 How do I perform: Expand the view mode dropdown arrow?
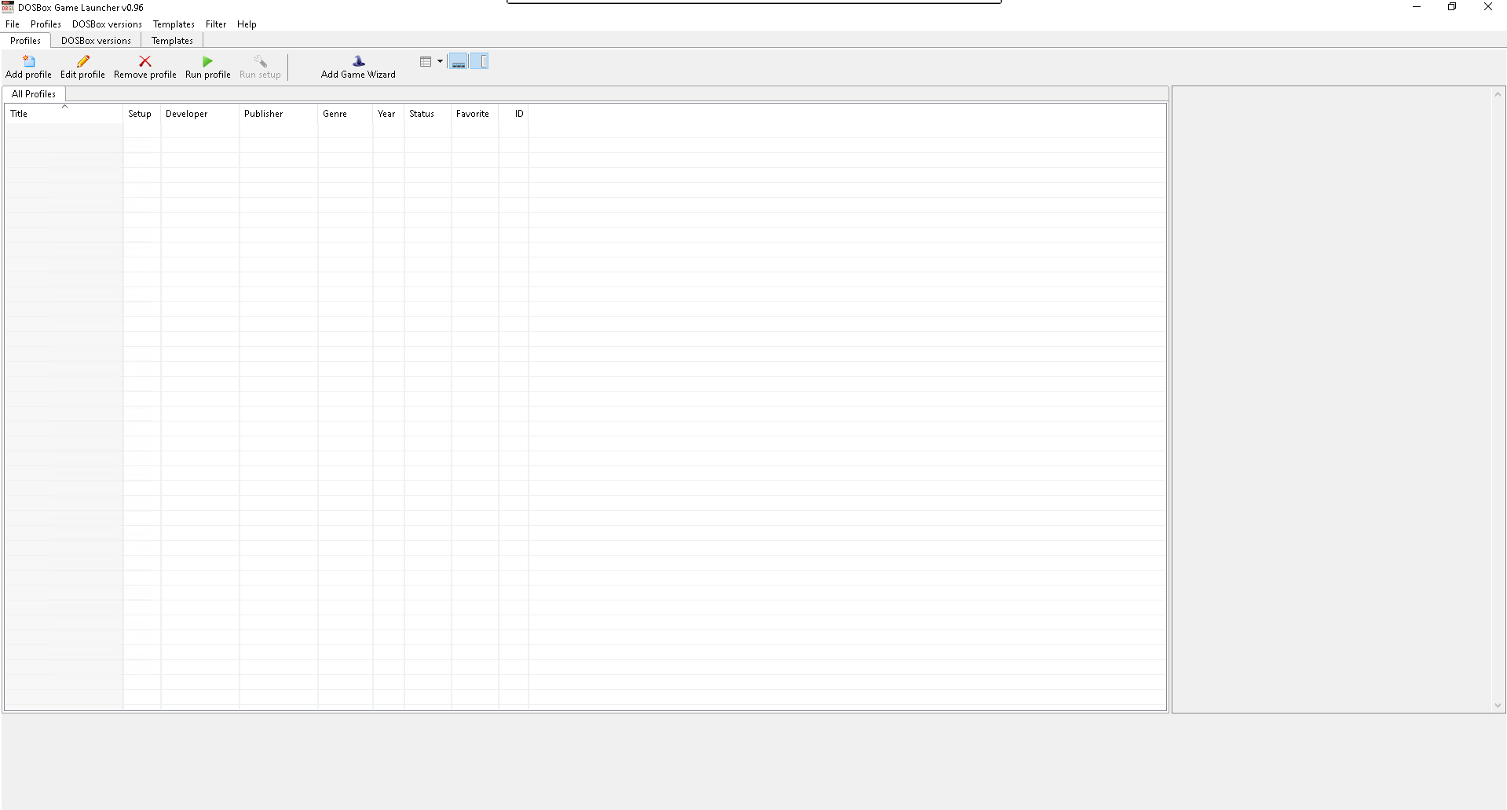point(440,62)
